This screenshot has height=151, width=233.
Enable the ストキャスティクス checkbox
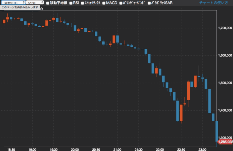click(x=82, y=3)
